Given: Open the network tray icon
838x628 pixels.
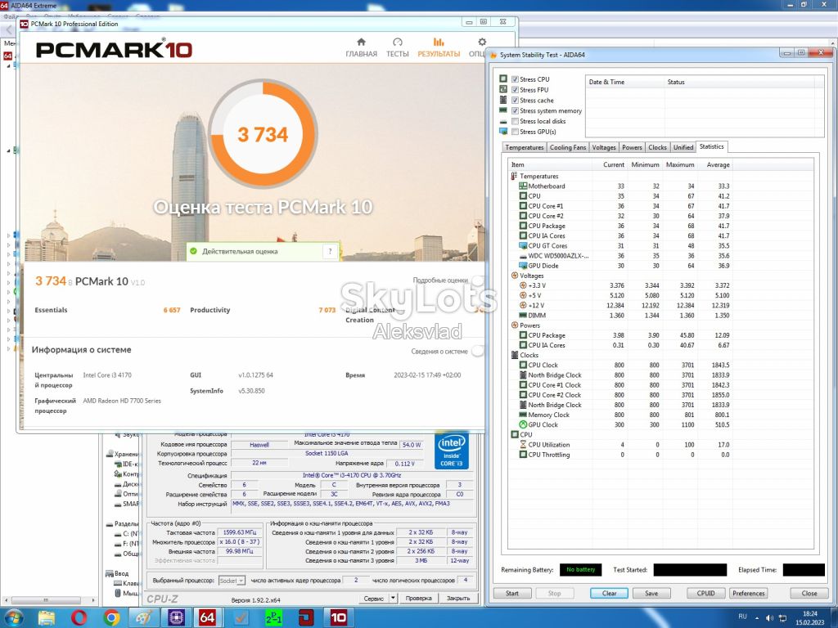Looking at the screenshot, I should [782, 618].
